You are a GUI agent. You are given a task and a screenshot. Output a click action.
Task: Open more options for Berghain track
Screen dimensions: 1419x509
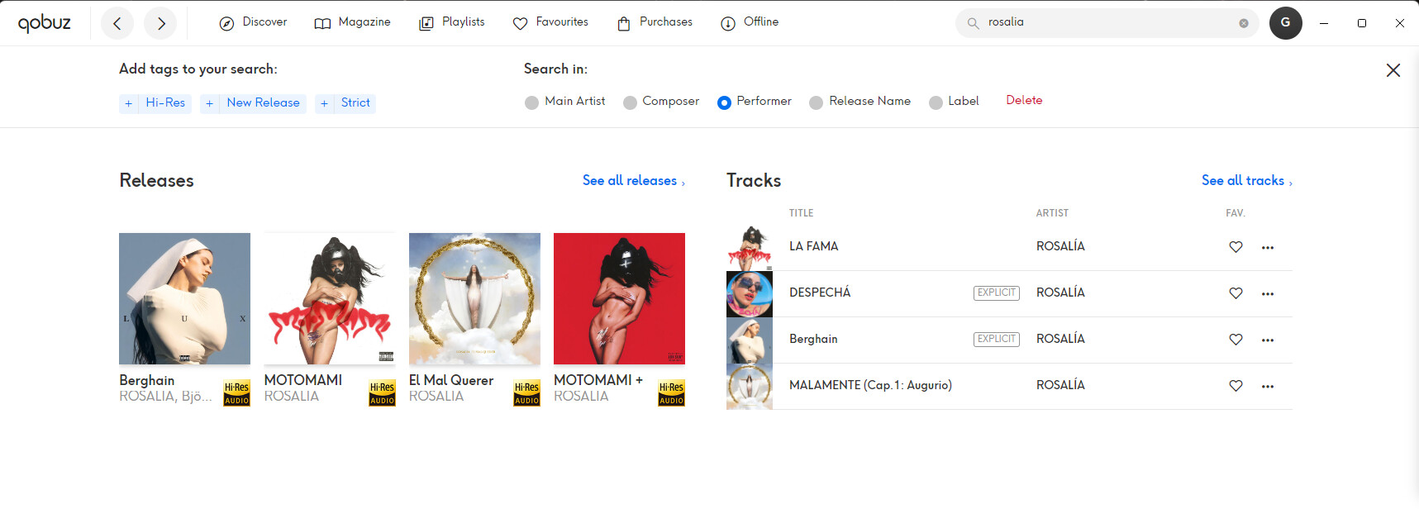coord(1268,340)
